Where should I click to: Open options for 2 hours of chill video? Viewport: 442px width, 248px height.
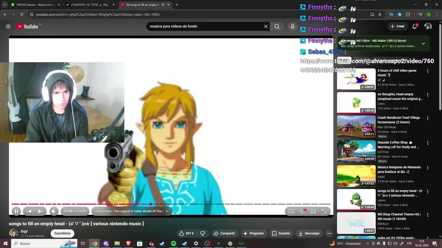[427, 71]
